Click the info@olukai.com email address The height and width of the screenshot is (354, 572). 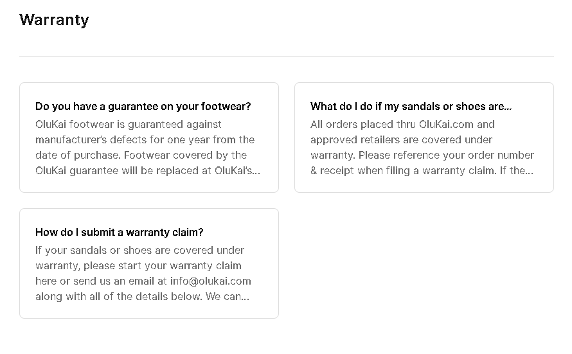[x=210, y=281]
